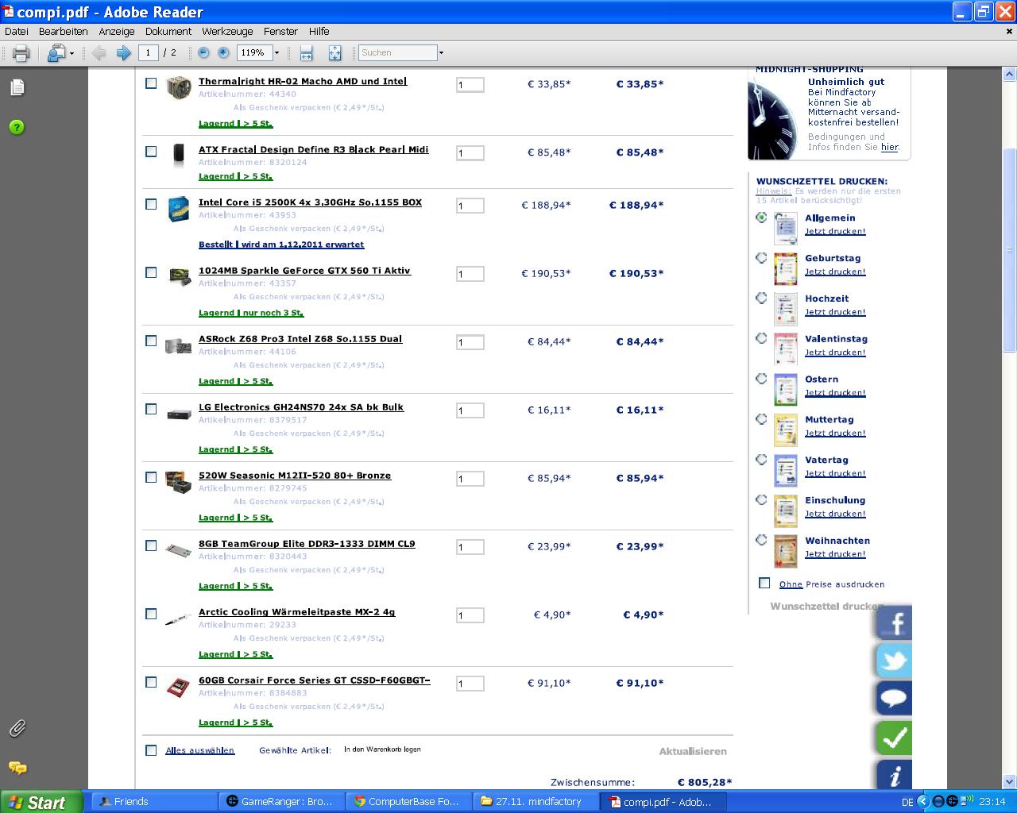Click 'Jetzt drucken!' under Valentinstag
The image size is (1017, 813).
tap(835, 352)
